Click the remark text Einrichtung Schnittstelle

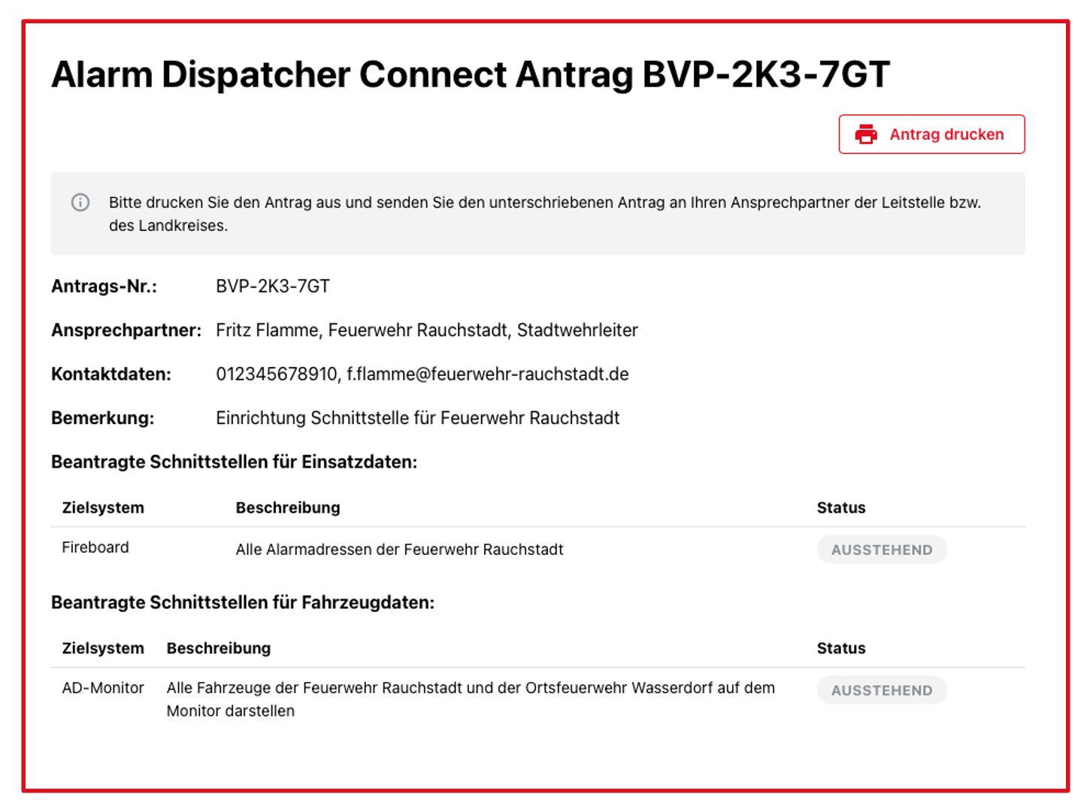click(417, 418)
